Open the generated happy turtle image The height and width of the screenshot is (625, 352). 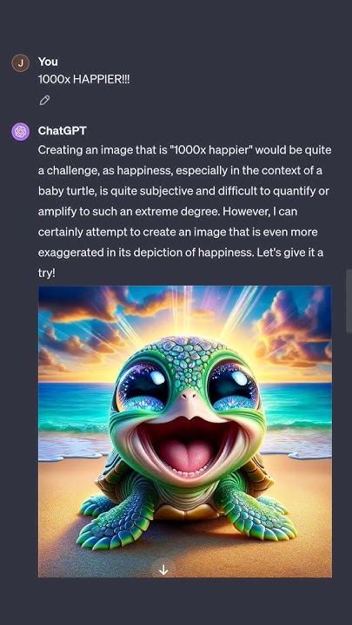185,431
